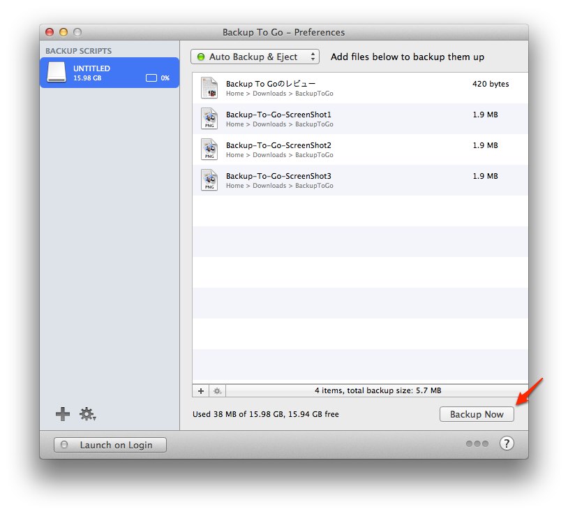Click the Backup Now button
The width and height of the screenshot is (568, 514).
[x=477, y=414]
